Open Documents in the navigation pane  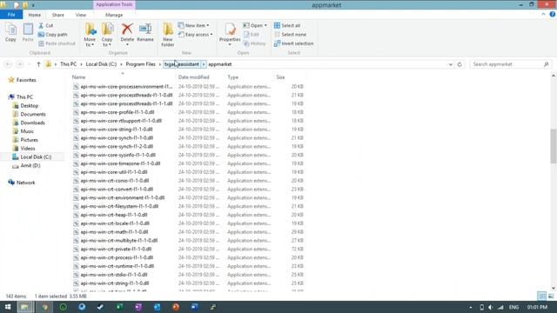[33, 114]
